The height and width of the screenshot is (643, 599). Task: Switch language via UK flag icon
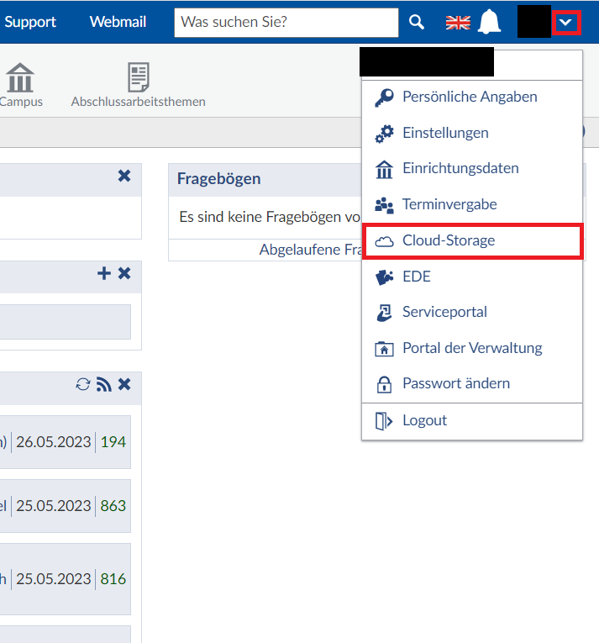coord(458,23)
